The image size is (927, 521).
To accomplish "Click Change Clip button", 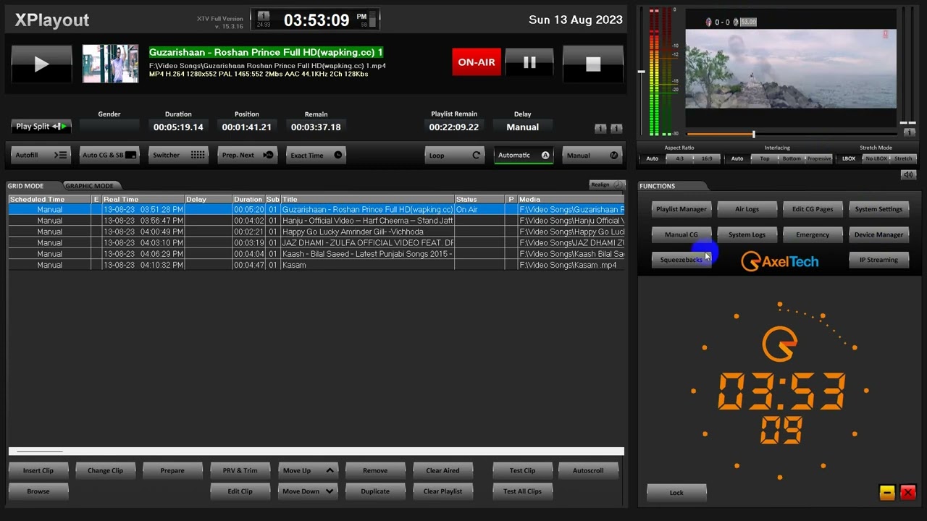I will coord(105,470).
